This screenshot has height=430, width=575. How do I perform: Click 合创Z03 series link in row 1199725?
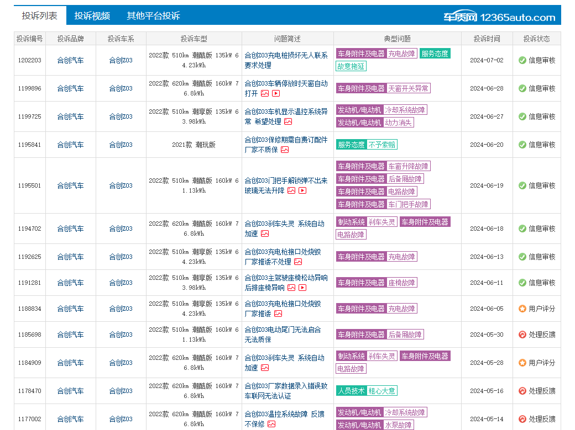coord(121,117)
